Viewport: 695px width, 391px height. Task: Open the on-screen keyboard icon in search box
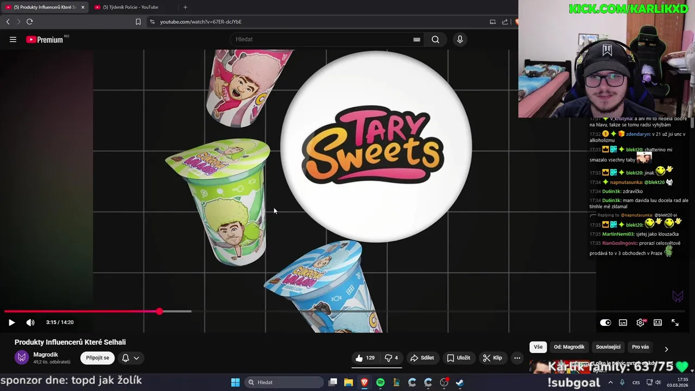[x=416, y=39]
